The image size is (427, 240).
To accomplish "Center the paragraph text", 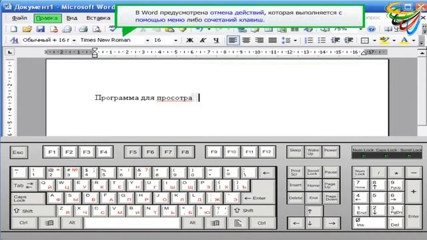I will coord(246,40).
